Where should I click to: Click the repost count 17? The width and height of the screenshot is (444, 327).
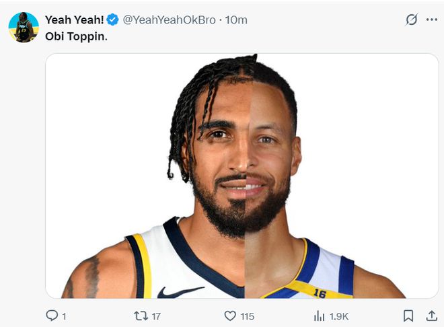pyautogui.click(x=155, y=316)
